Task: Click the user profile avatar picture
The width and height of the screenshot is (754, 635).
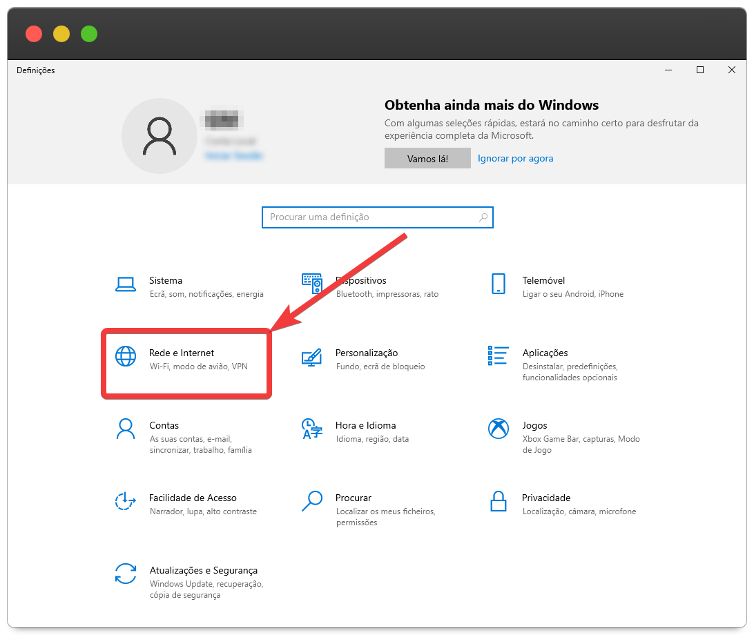Action: [x=159, y=136]
